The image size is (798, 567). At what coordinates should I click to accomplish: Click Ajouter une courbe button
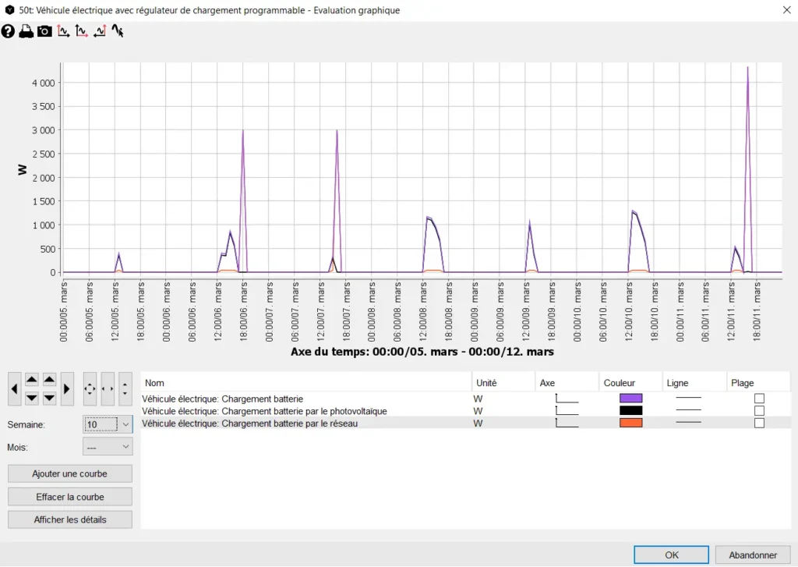pyautogui.click(x=70, y=473)
